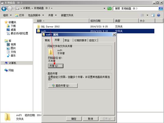The width and height of the screenshot is (164, 123).
Task: Click the search 本地磁盘 input field
Action: (x=136, y=9)
